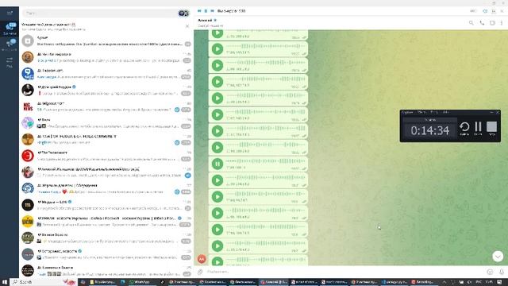Image resolution: width=508 pixels, height=286 pixels.
Task: Seek within the playing voice message waveform
Action: click(266, 161)
